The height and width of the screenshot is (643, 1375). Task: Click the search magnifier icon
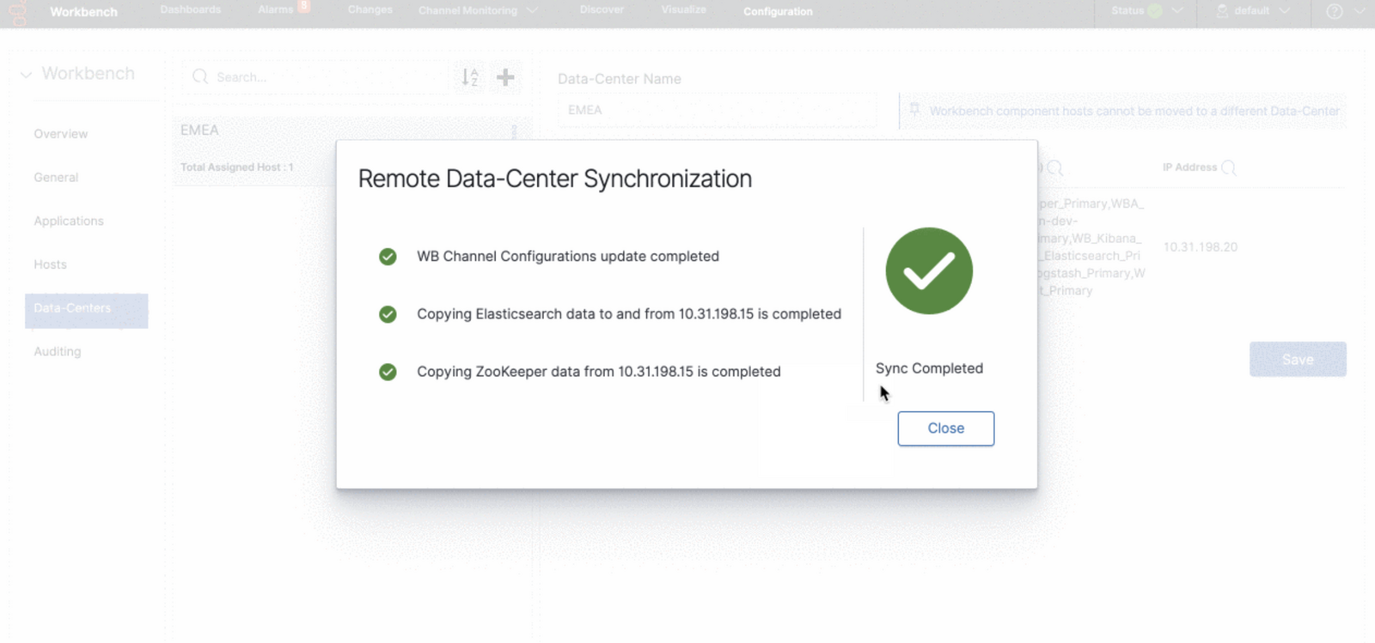200,77
